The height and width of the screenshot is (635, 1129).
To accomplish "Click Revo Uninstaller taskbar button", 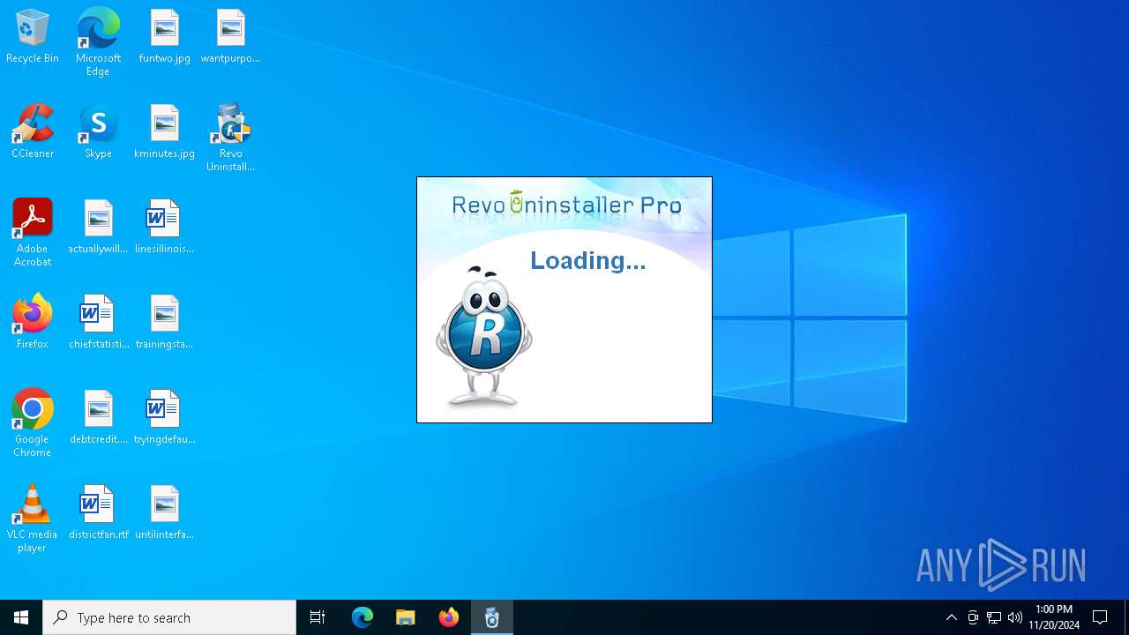I will (492, 617).
